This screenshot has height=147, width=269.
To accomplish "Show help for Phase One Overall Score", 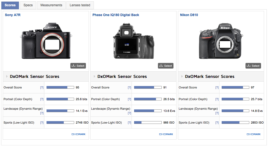I will (x=129, y=88).
